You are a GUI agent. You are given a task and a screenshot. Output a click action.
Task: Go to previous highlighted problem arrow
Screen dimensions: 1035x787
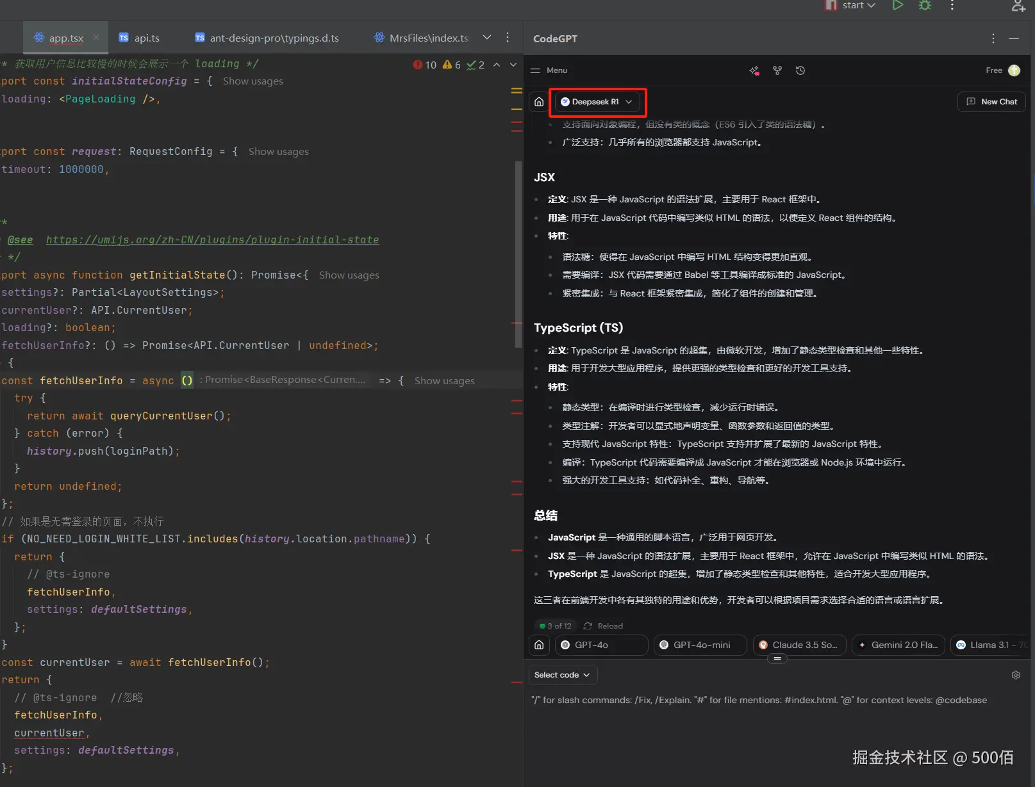coord(497,65)
